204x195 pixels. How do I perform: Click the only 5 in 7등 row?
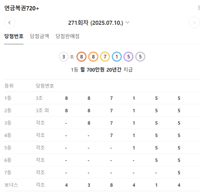click(179, 173)
